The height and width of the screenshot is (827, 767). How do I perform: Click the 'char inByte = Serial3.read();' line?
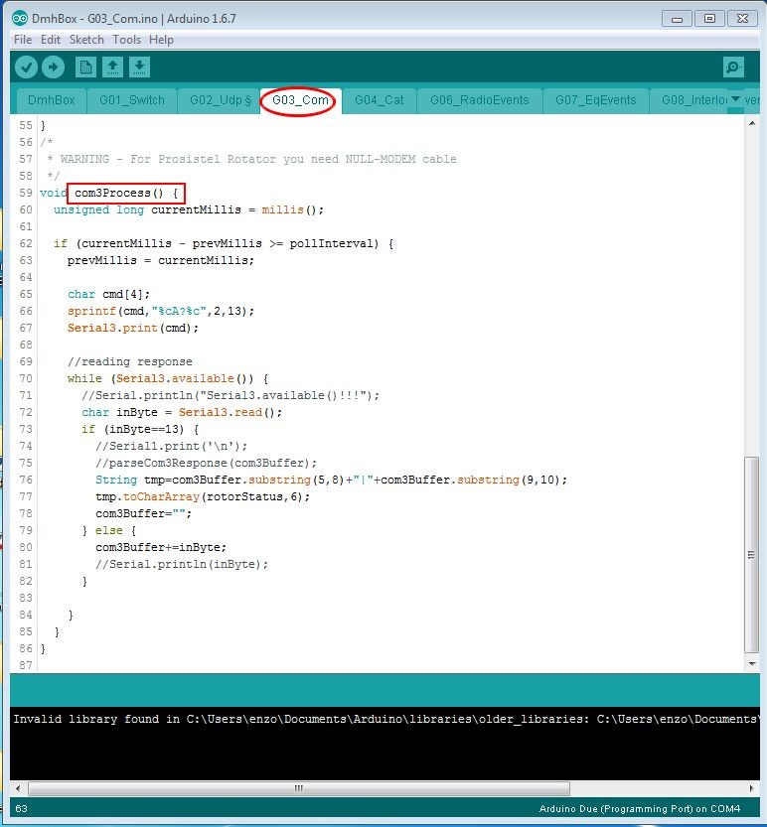(x=182, y=412)
